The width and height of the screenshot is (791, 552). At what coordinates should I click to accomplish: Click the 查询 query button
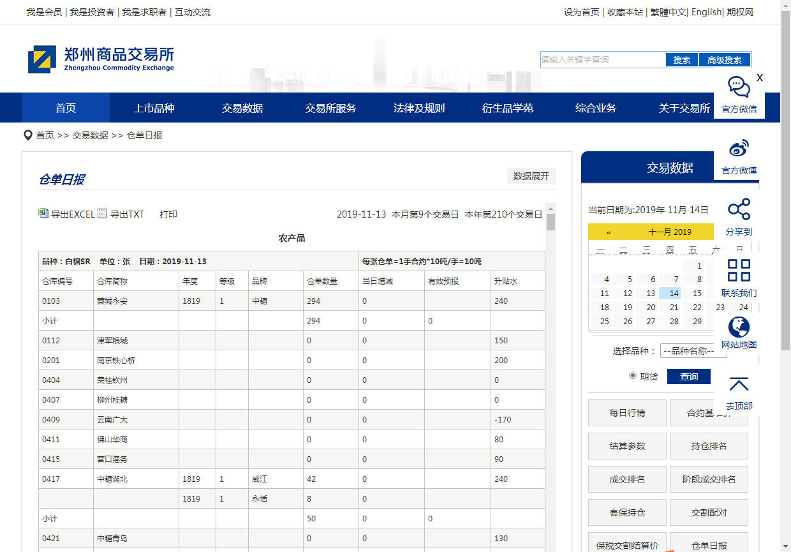(x=689, y=377)
